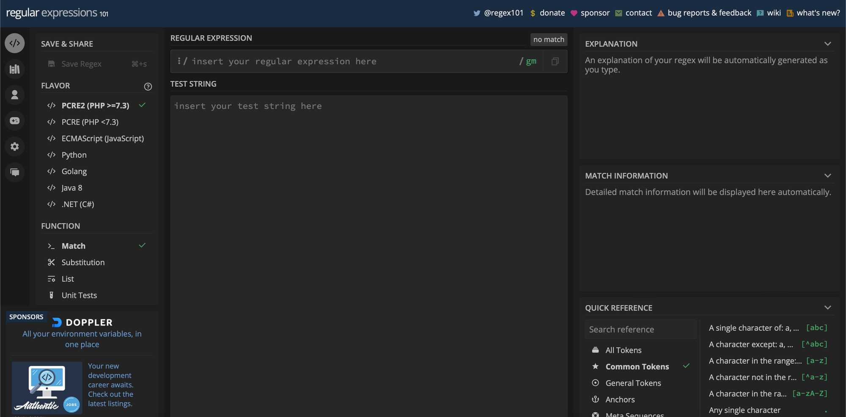The image size is (846, 417).
Task: Collapse the Quick Reference panel
Action: [828, 307]
